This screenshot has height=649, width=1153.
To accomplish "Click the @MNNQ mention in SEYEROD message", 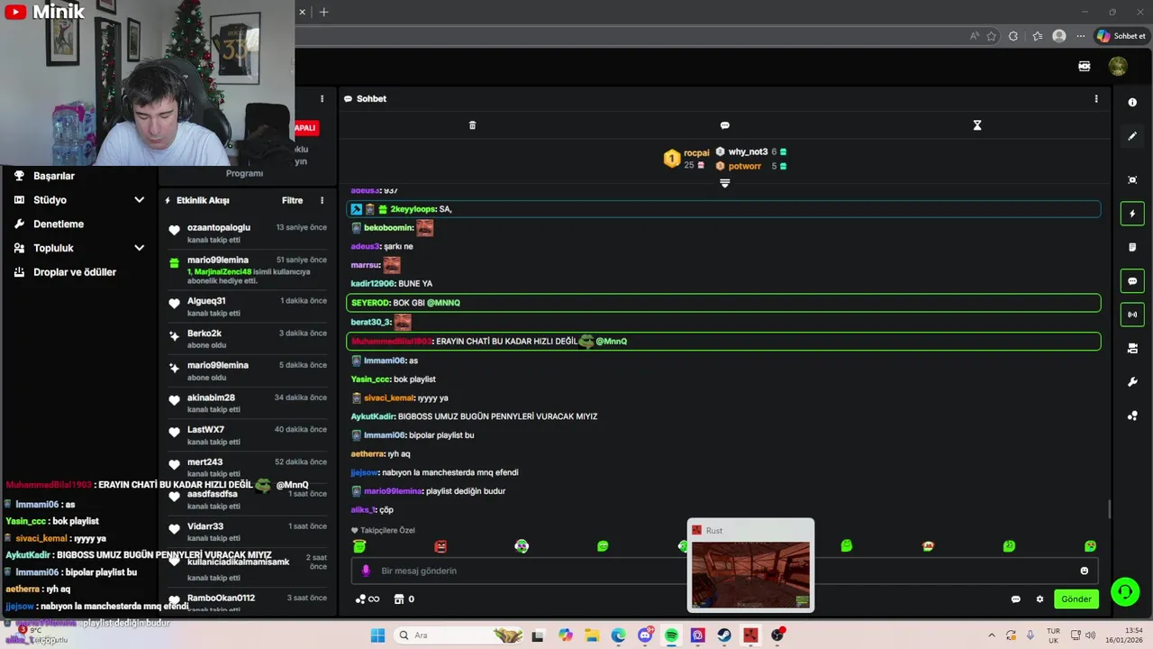I will [443, 303].
